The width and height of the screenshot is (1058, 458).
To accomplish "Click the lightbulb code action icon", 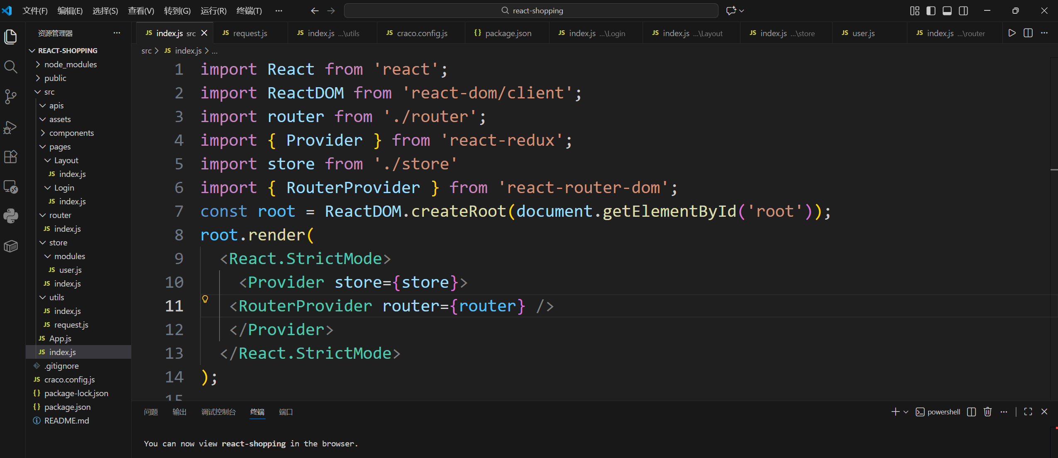I will pos(205,299).
